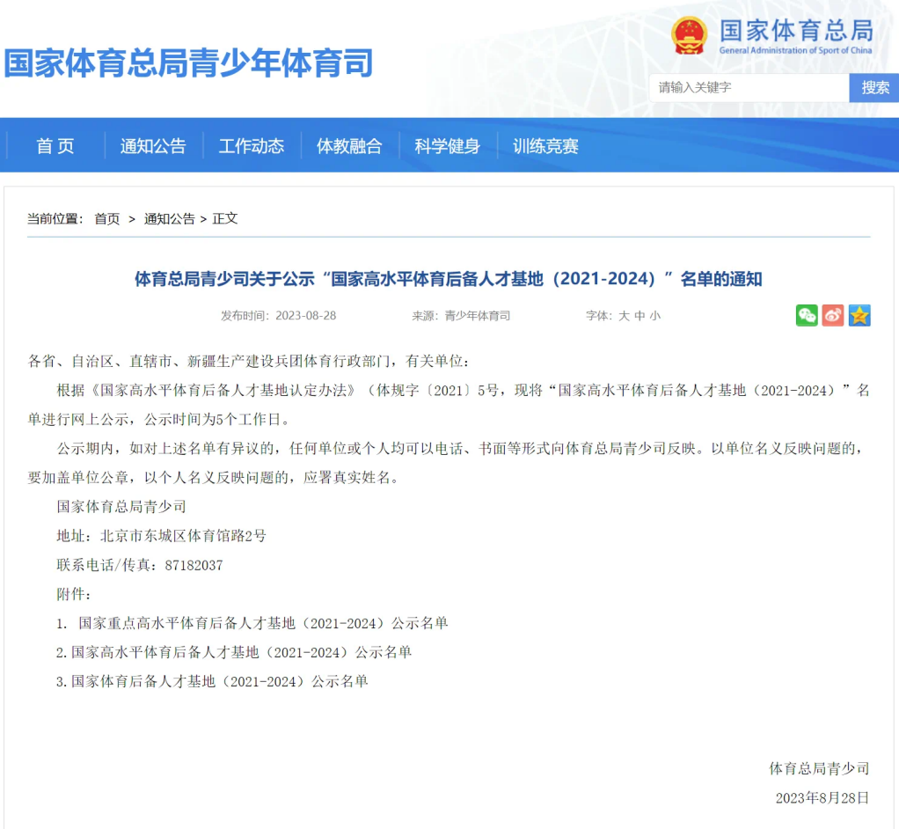The height and width of the screenshot is (829, 899).
Task: Open 科学健身 navigation item
Action: 447,146
